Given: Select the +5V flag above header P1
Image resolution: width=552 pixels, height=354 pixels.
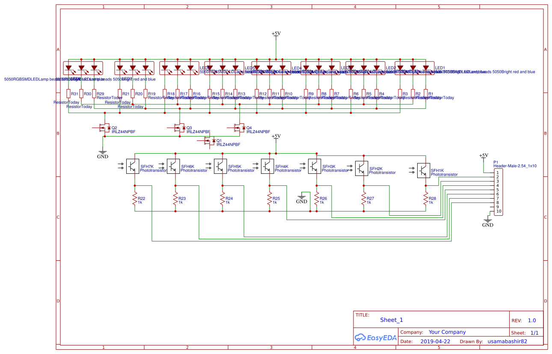Looking at the screenshot, I should [484, 156].
